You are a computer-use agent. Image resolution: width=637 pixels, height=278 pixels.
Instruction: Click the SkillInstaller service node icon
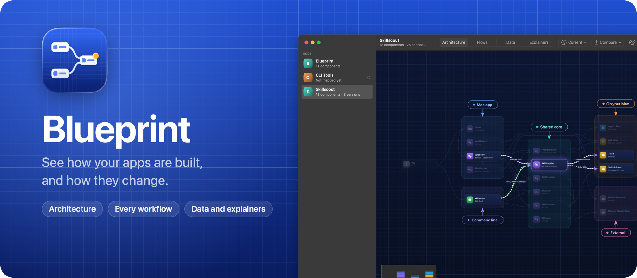(x=536, y=165)
